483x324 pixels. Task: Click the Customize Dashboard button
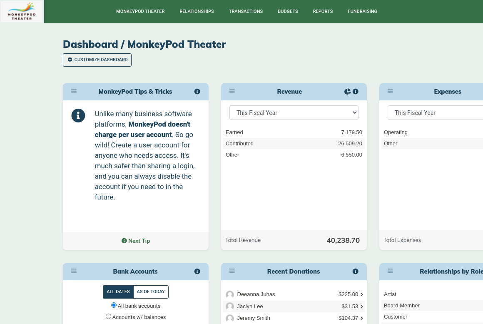click(x=97, y=60)
